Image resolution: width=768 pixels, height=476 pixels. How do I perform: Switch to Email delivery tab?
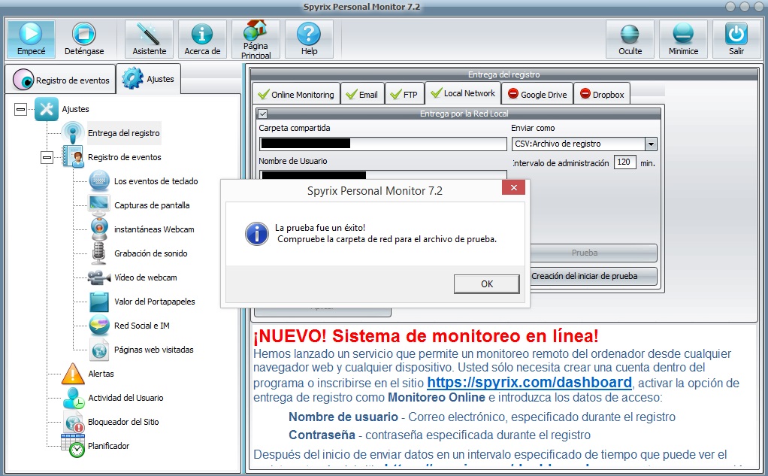pos(362,94)
